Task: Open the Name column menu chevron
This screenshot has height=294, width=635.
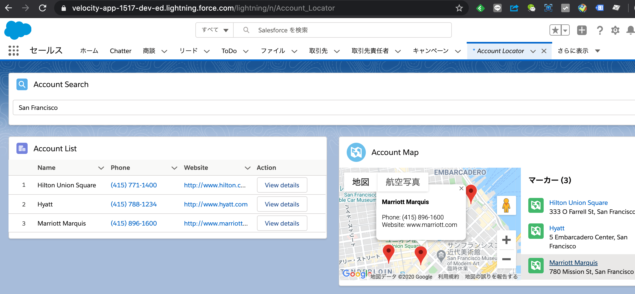Action: coord(101,168)
